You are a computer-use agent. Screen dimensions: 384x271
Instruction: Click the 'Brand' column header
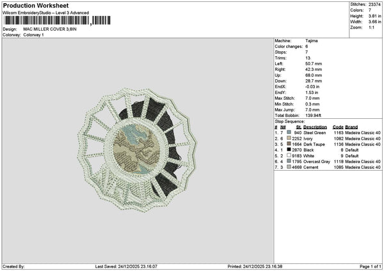[x=351, y=127]
